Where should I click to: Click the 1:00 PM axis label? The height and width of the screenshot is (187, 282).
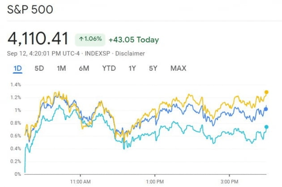point(154,181)
